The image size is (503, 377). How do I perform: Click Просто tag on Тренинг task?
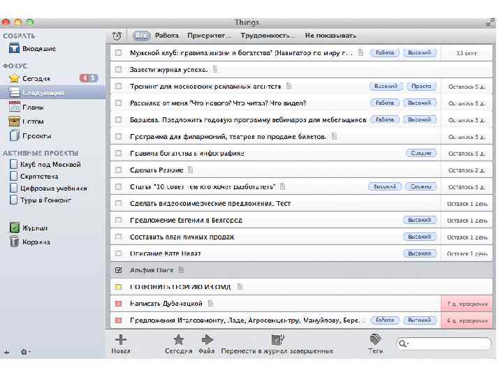pyautogui.click(x=421, y=87)
